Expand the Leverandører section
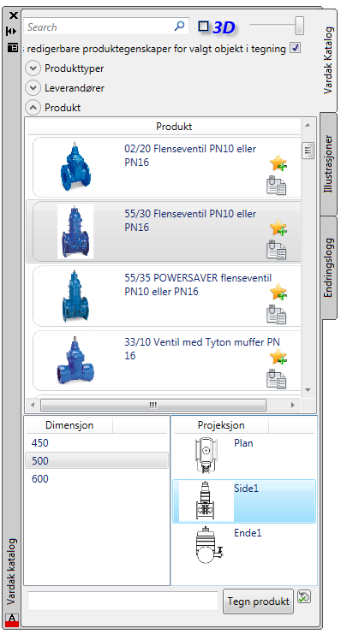This screenshot has height=634, width=341. tap(33, 88)
